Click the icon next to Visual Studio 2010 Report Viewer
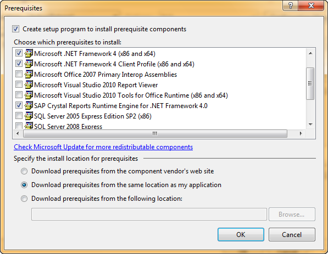Image resolution: width=328 pixels, height=254 pixels. (x=29, y=84)
